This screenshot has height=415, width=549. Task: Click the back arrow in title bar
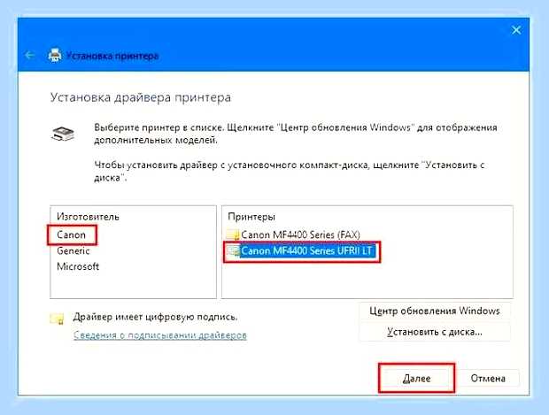click(30, 55)
